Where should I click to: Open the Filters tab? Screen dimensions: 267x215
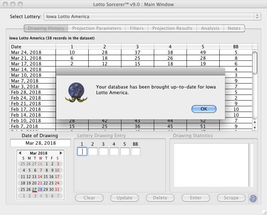[137, 28]
